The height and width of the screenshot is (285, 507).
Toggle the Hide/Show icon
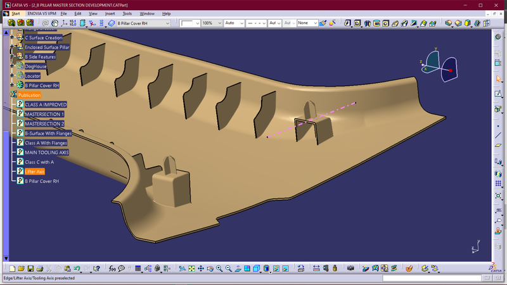tap(276, 269)
